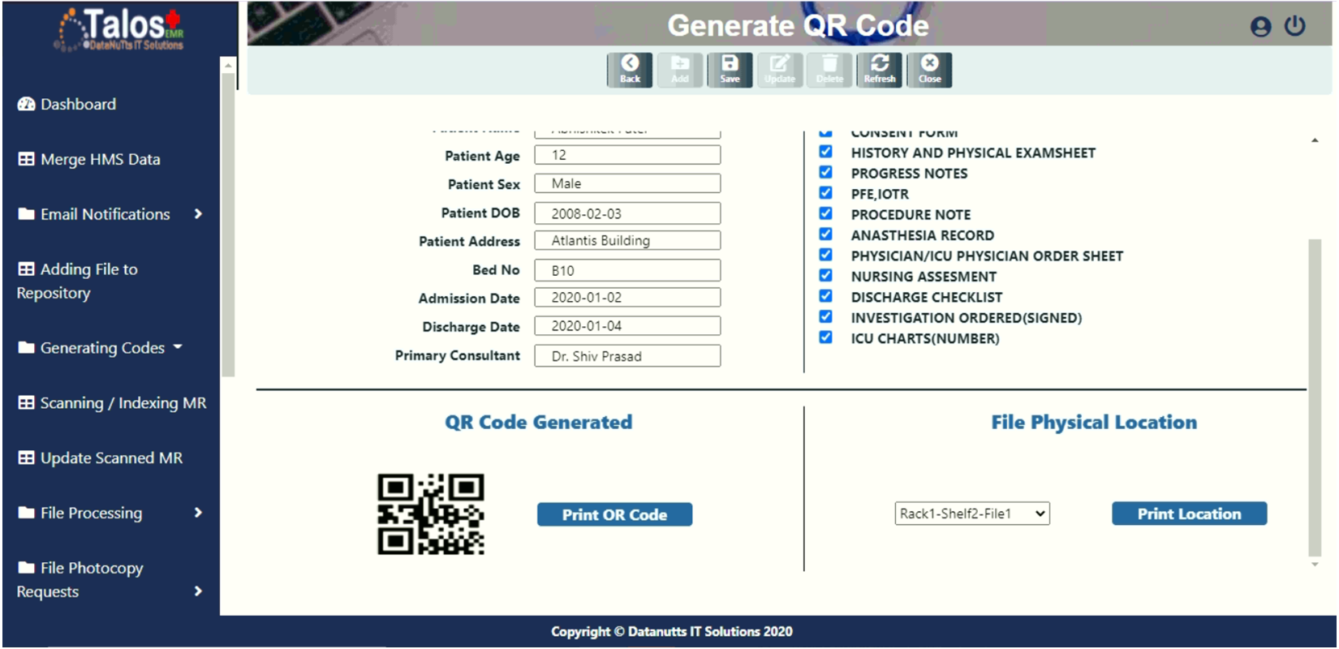The width and height of the screenshot is (1339, 649).
Task: Click the Adding File to Repository icon
Action: pos(26,269)
